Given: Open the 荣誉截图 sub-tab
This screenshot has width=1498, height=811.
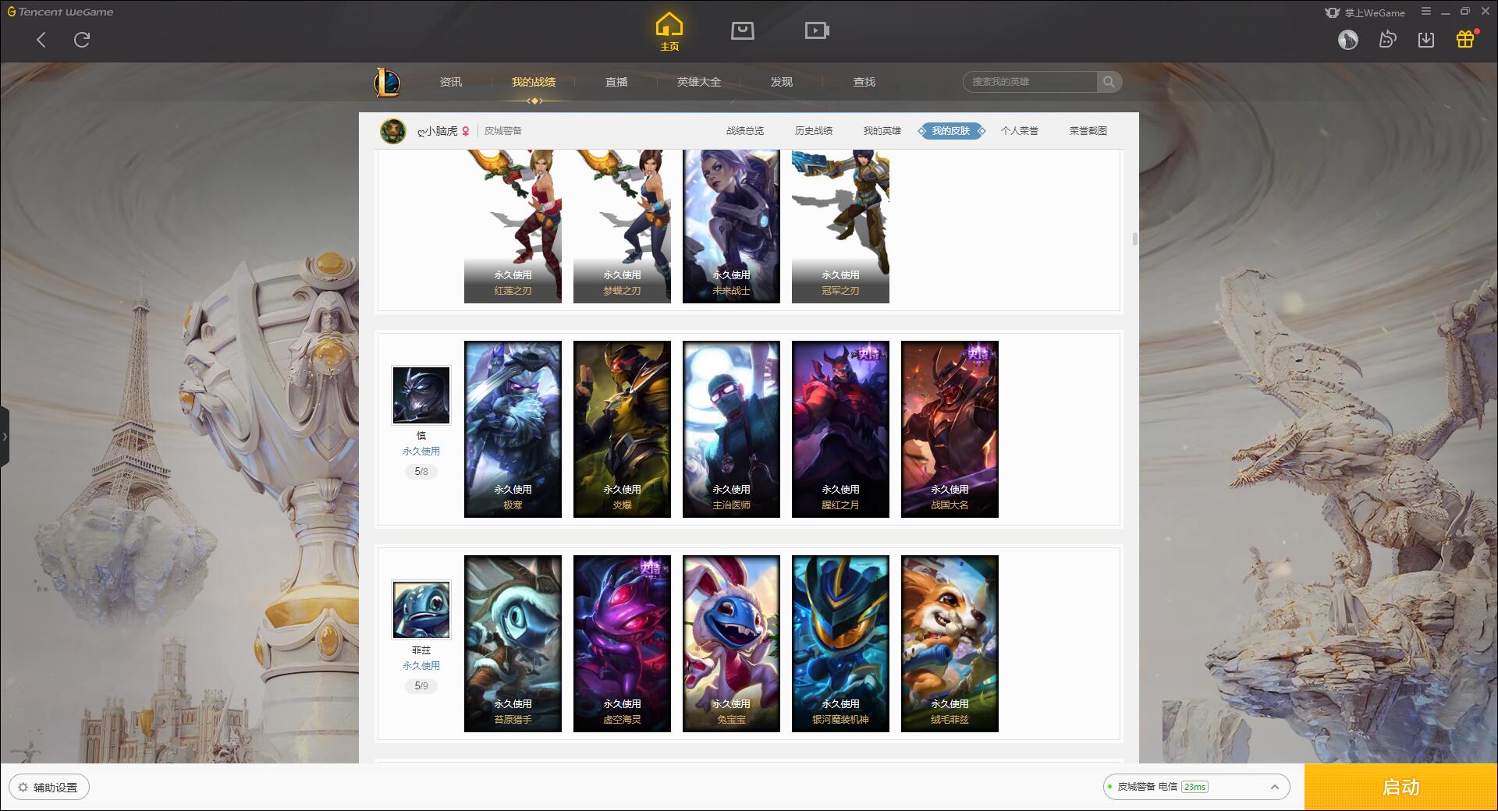Looking at the screenshot, I should [x=1088, y=131].
